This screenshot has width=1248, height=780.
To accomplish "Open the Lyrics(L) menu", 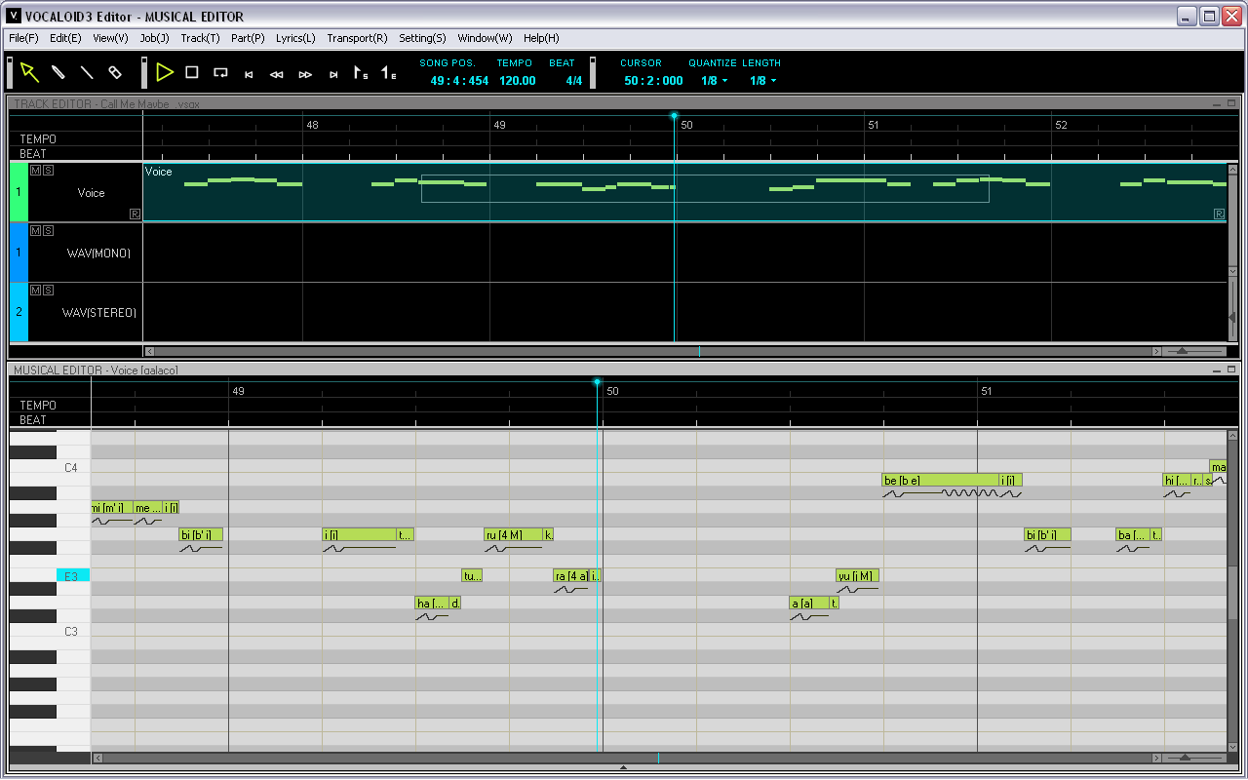I will (295, 38).
